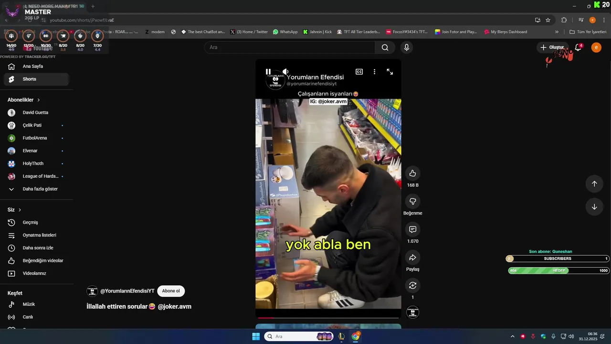
Task: Start voice search with the microphone
Action: tap(407, 47)
